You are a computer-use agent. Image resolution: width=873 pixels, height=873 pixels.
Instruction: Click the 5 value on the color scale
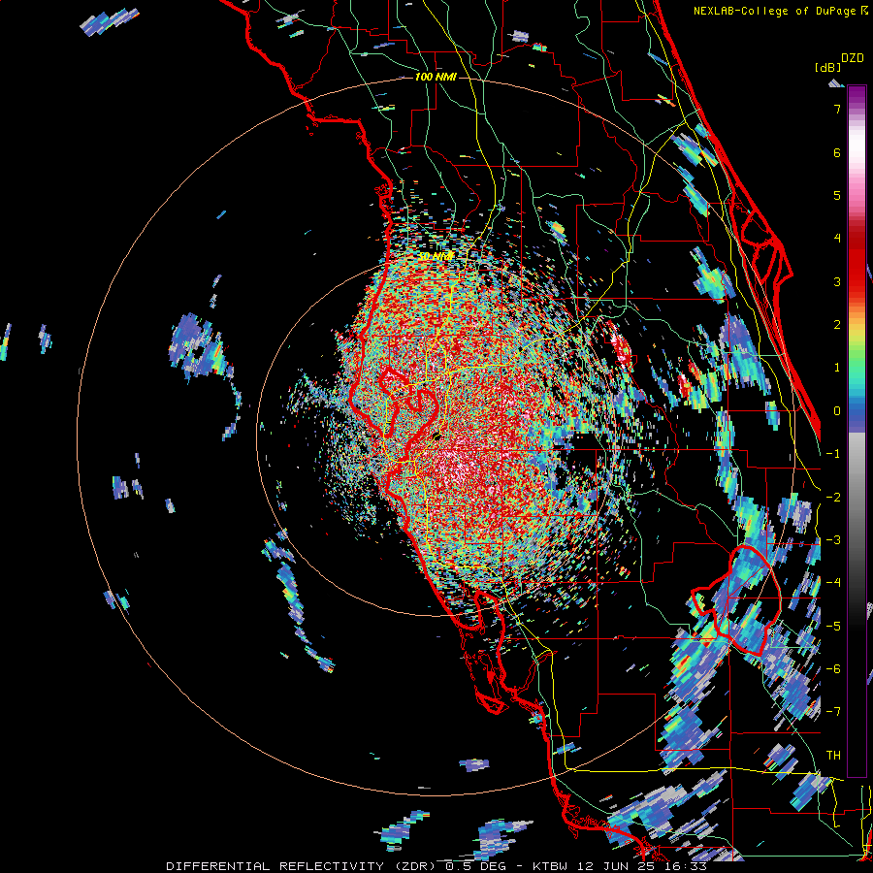[837, 195]
